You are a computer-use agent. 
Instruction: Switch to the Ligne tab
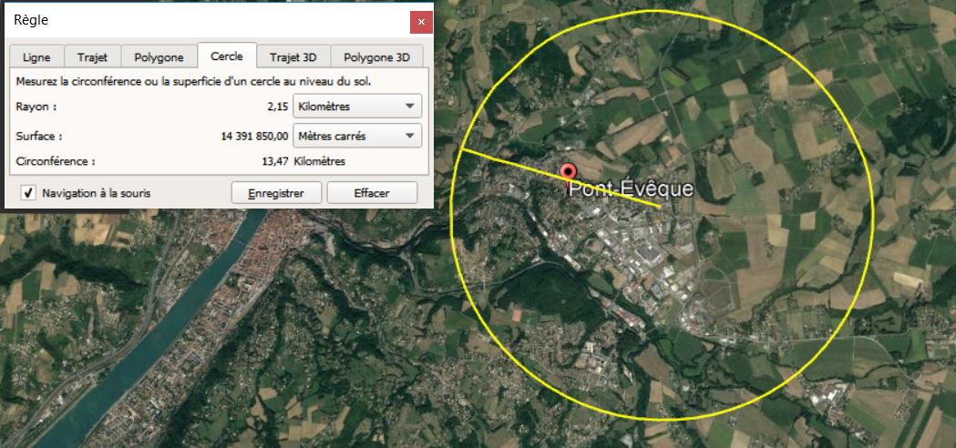[36, 56]
